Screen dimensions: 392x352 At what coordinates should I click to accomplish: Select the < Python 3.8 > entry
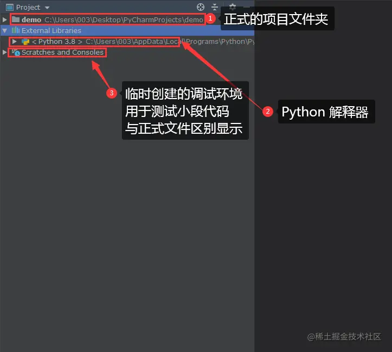[57, 42]
